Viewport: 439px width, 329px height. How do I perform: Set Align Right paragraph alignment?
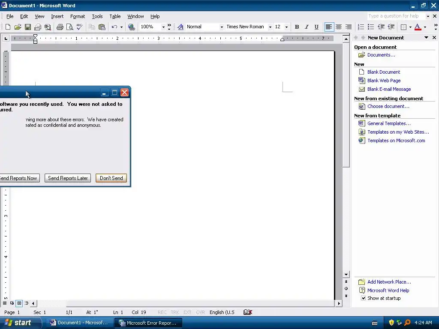(348, 27)
